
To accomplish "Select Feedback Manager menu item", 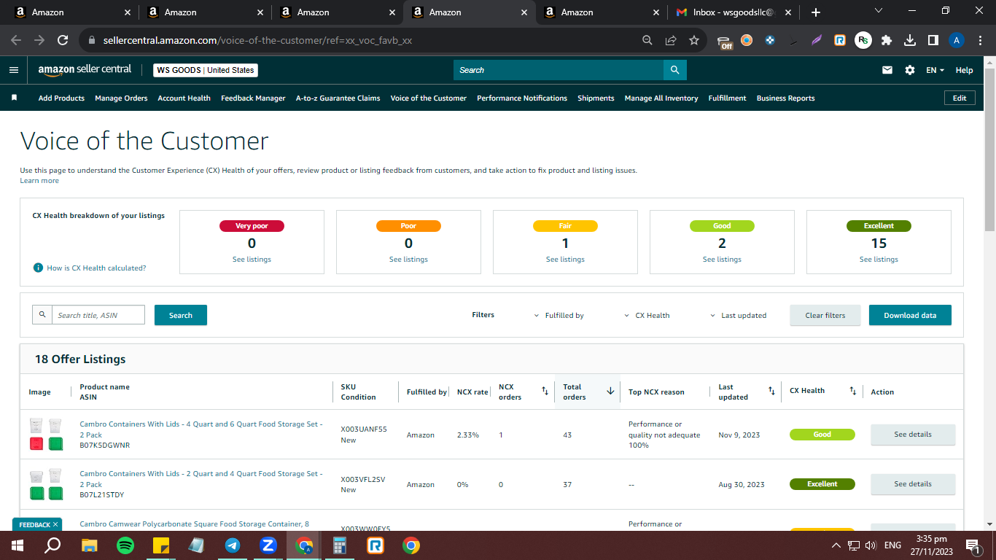I will point(253,98).
